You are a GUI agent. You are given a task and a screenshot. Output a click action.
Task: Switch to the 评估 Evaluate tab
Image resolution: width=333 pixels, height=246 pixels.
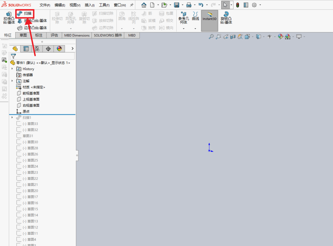(54, 35)
